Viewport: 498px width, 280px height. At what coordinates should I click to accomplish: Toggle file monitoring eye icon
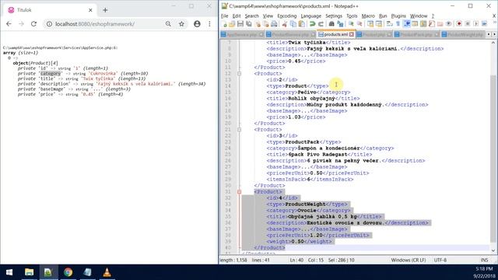coord(449,24)
